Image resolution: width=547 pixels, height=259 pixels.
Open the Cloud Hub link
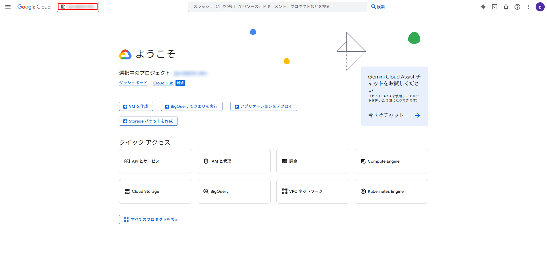coord(163,83)
